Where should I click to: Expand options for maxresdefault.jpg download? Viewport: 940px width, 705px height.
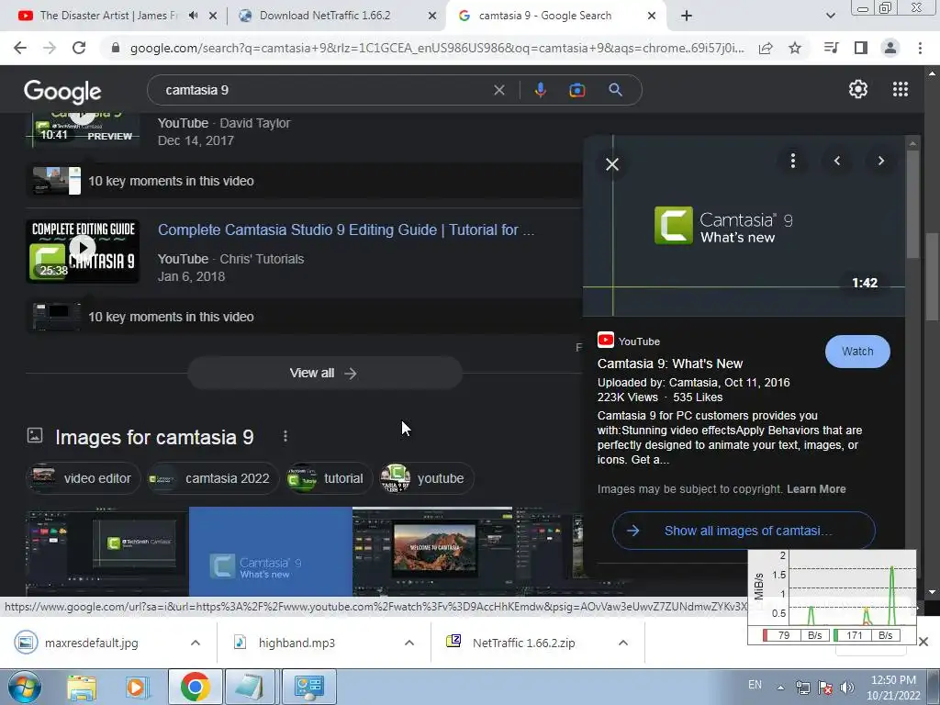tap(196, 643)
